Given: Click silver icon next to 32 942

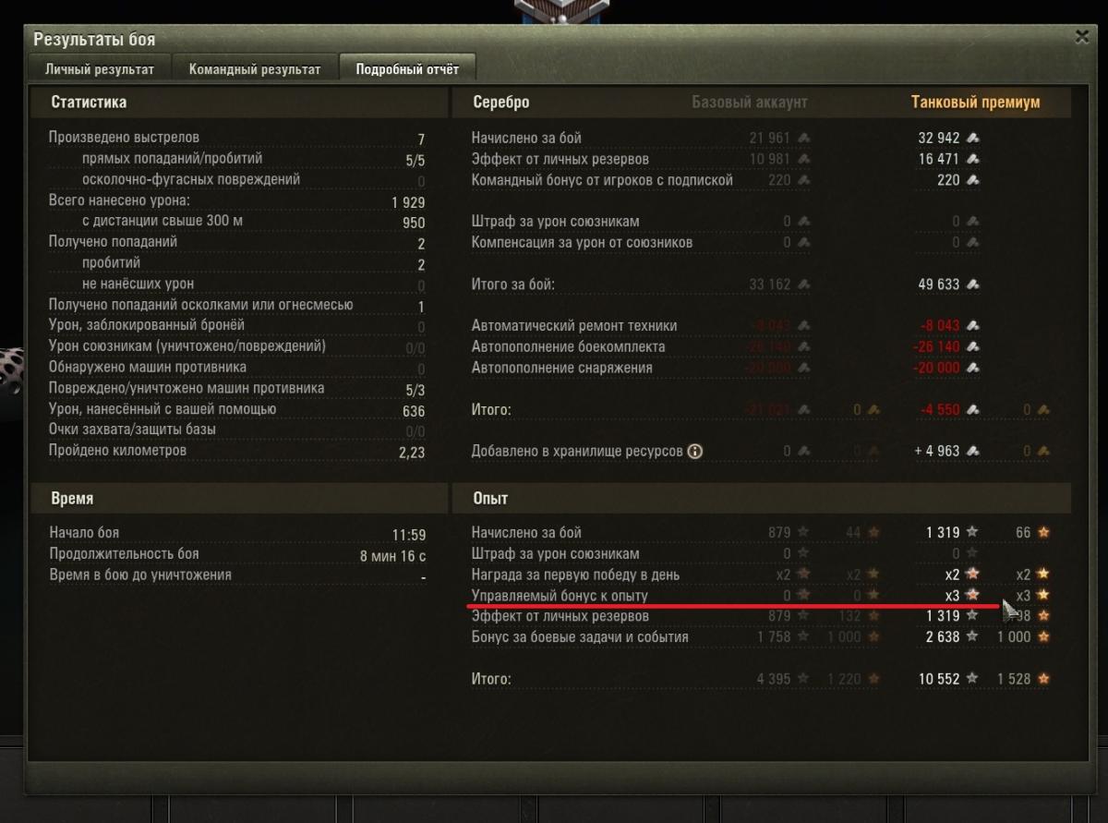Looking at the screenshot, I should pos(973,139).
